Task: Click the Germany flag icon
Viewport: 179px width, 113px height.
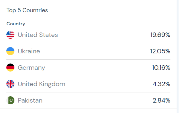Action: pos(10,68)
